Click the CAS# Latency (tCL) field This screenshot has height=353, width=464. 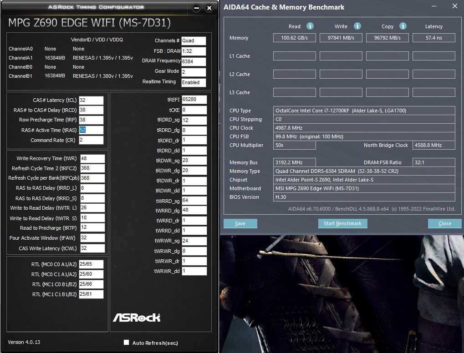pyautogui.click(x=91, y=100)
